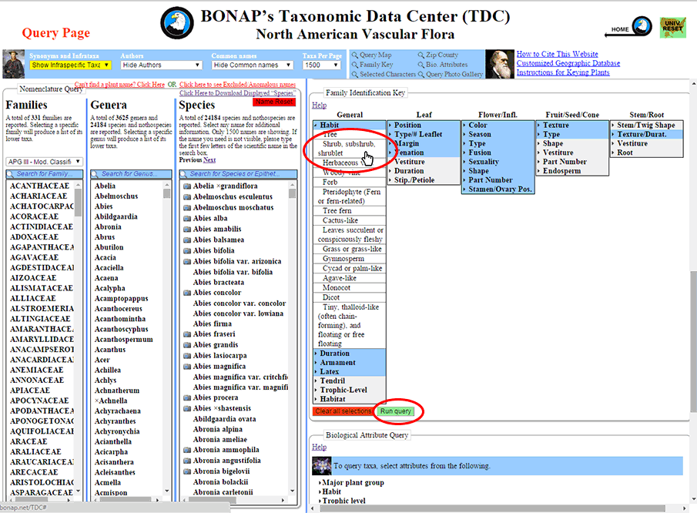Click photo icon beside Abelmoschus esculentus
697x513 pixels.
click(x=187, y=197)
